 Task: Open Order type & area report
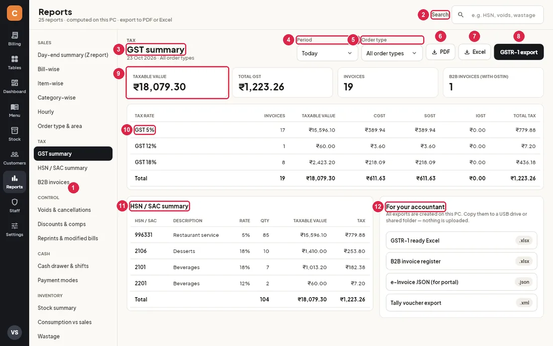[73, 126]
